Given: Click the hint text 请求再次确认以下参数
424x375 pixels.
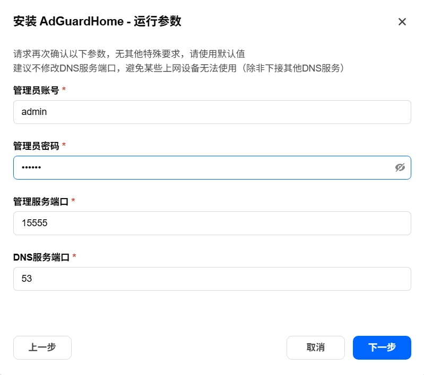Looking at the screenshot, I should tap(59, 53).
